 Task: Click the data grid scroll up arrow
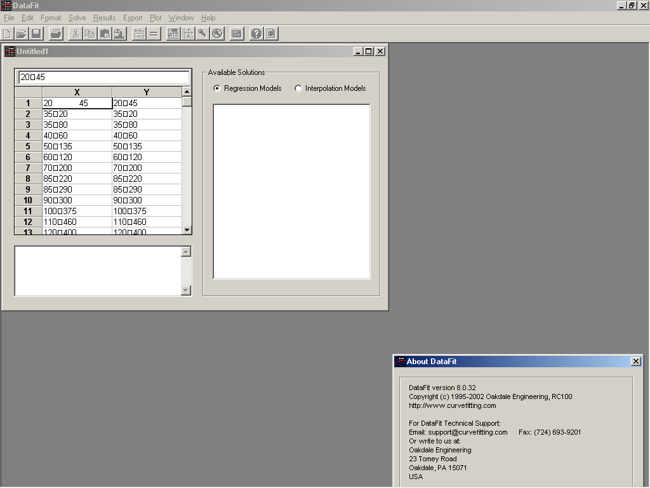coord(187,91)
